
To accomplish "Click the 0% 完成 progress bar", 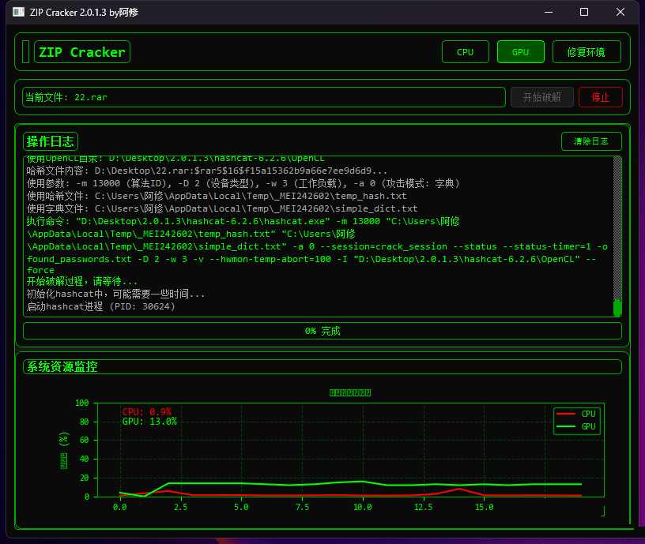I will pyautogui.click(x=321, y=331).
